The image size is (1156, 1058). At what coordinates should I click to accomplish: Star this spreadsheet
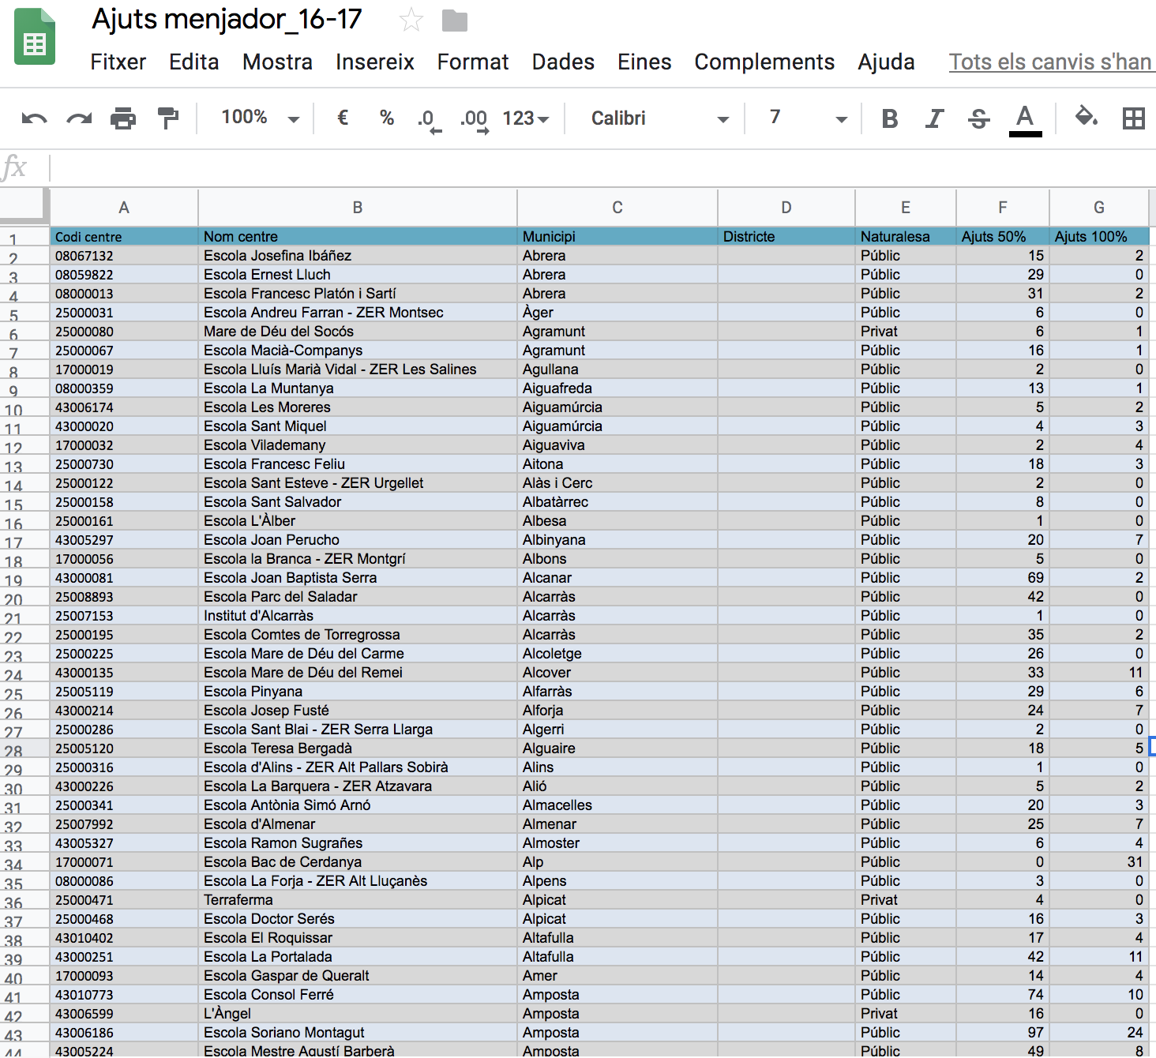tap(411, 20)
